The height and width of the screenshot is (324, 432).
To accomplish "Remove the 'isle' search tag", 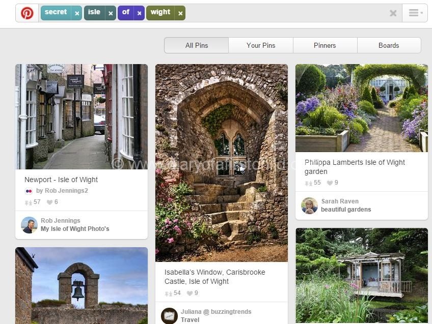I will [111, 14].
